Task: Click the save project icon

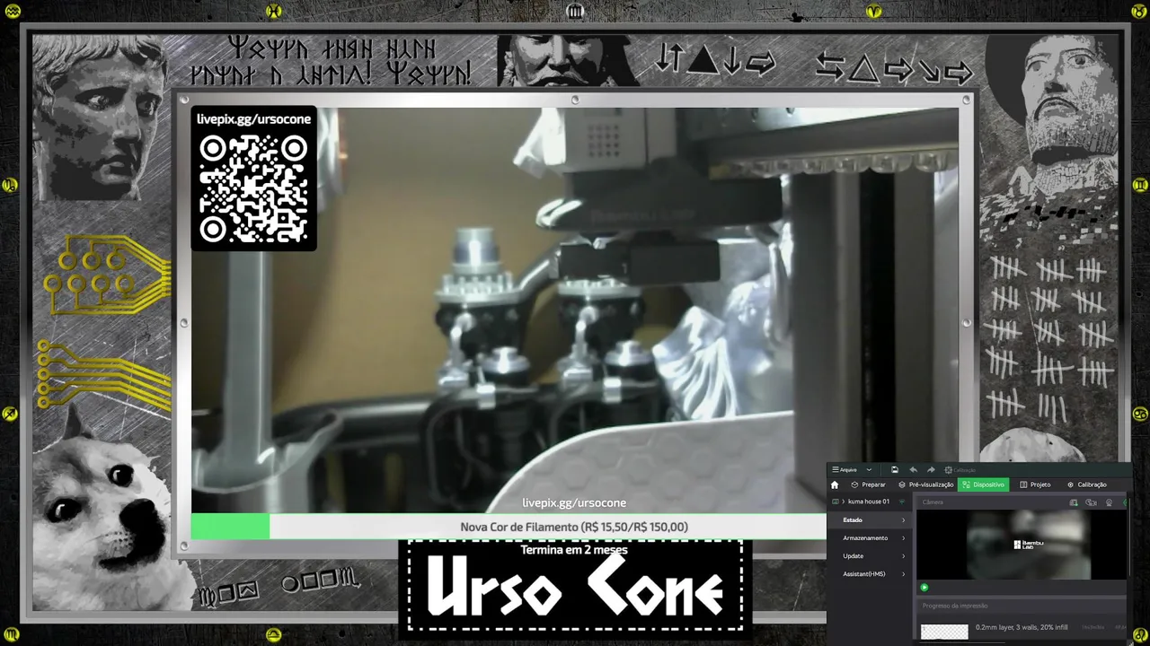Action: coord(895,469)
